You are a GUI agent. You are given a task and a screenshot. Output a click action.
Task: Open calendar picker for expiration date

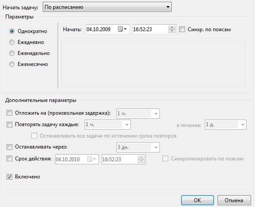(92, 159)
